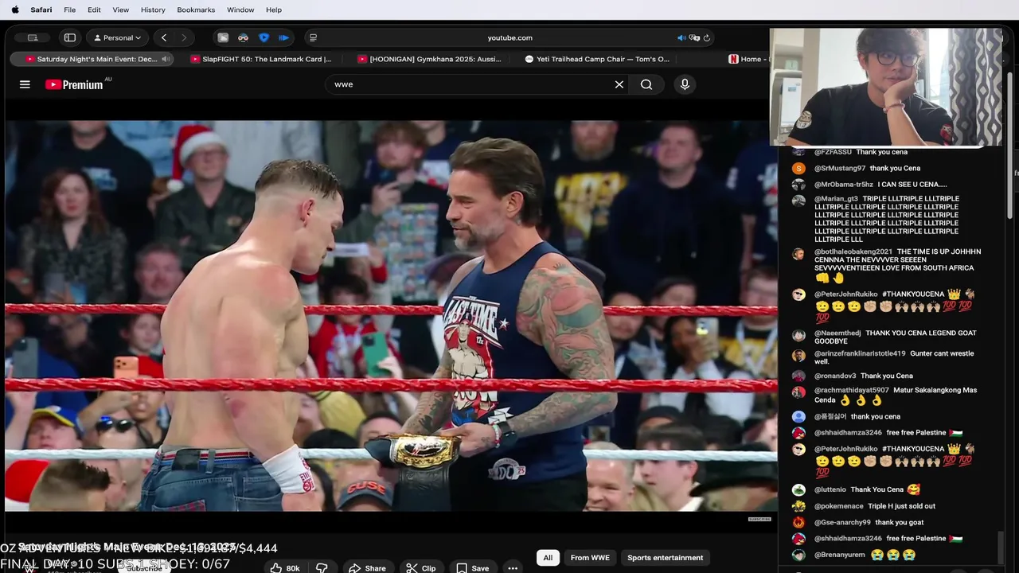Go back with Safari back arrow
1019x573 pixels.
click(x=164, y=37)
